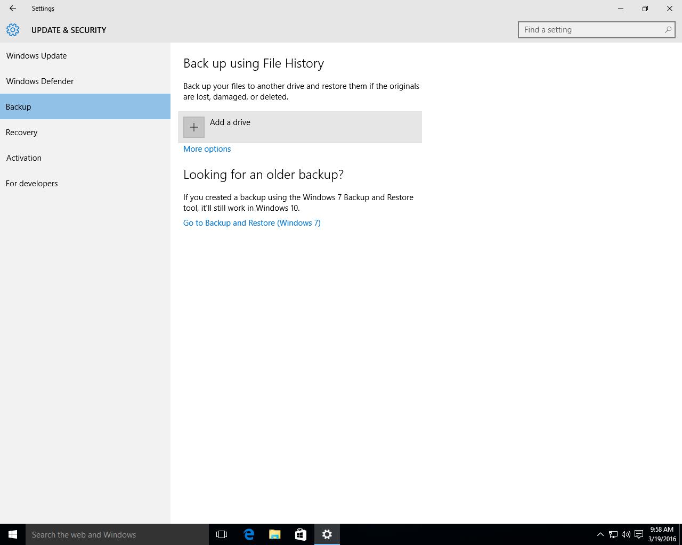Open Action Center notifications icon
This screenshot has width=682, height=545.
pos(639,534)
